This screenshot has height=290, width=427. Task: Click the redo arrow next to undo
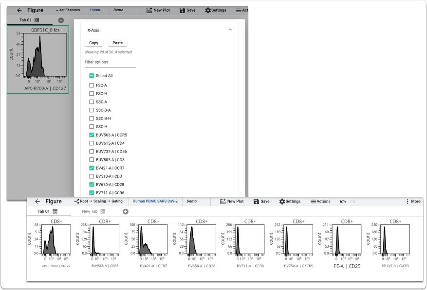pyautogui.click(x=353, y=202)
